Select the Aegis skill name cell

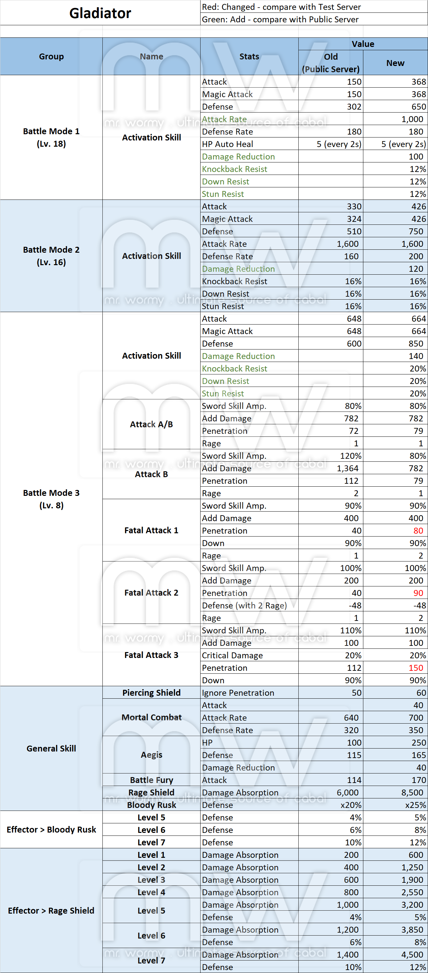152,755
